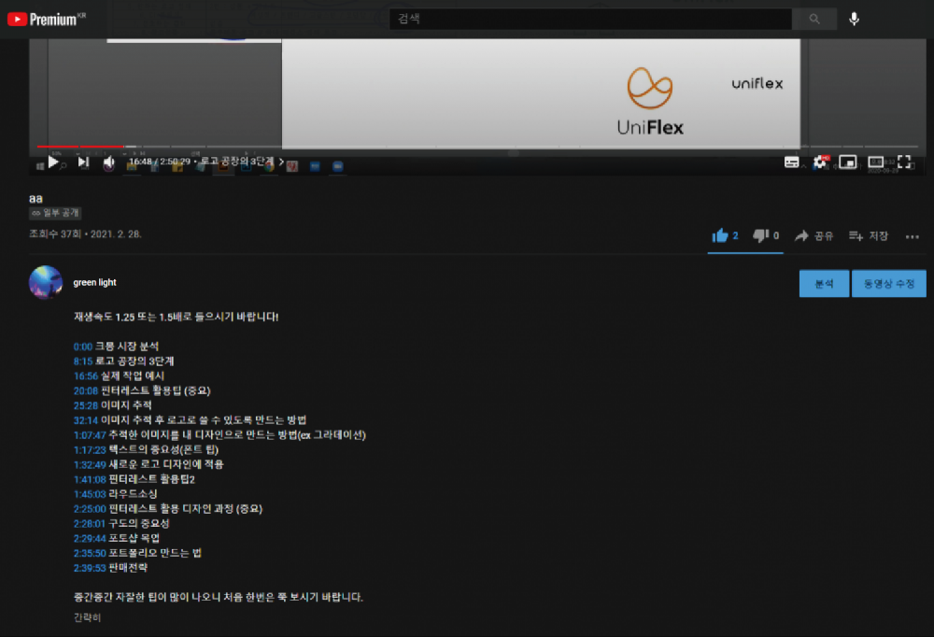
Task: Jump to timestamp 16:56
Action: [x=86, y=376]
